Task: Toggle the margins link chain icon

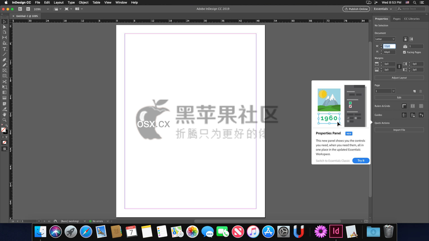Action: pyautogui.click(x=399, y=67)
